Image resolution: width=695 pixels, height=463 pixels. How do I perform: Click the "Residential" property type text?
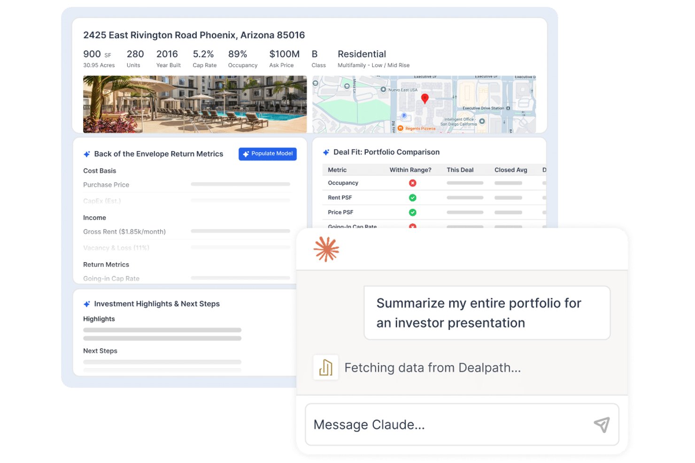coord(362,54)
